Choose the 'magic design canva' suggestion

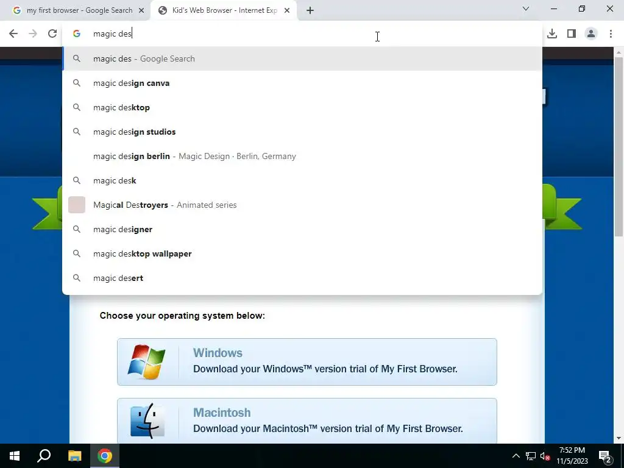[x=302, y=83]
